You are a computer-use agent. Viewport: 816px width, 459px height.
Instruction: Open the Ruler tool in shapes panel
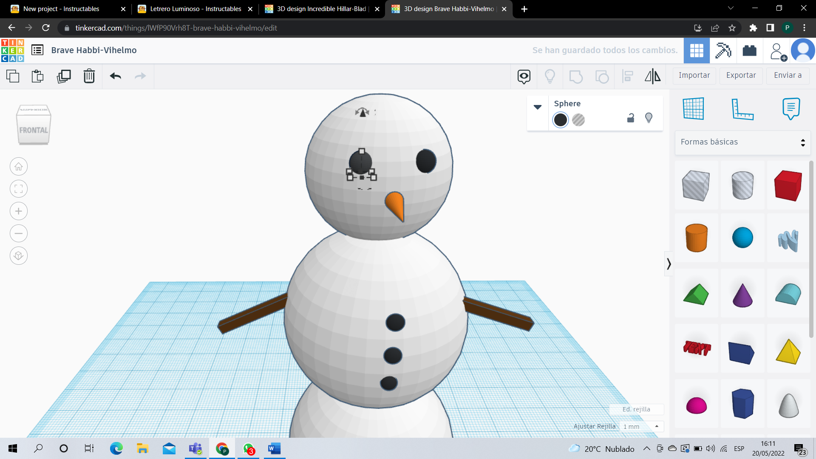coord(742,109)
